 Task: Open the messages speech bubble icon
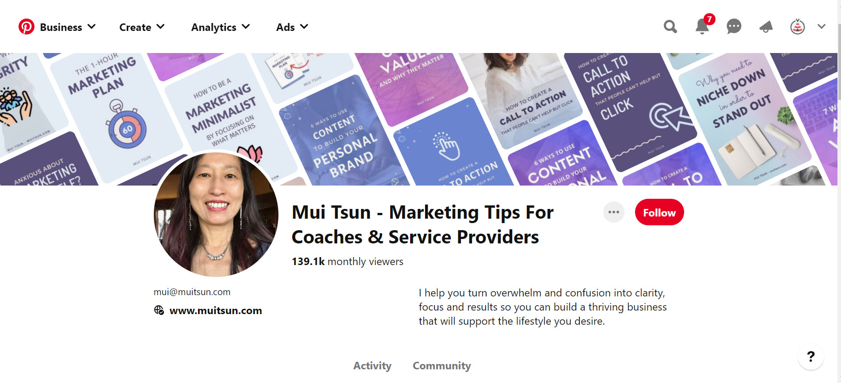click(734, 27)
